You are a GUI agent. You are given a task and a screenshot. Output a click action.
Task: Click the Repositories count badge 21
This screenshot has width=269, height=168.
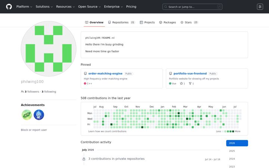coord(133,22)
